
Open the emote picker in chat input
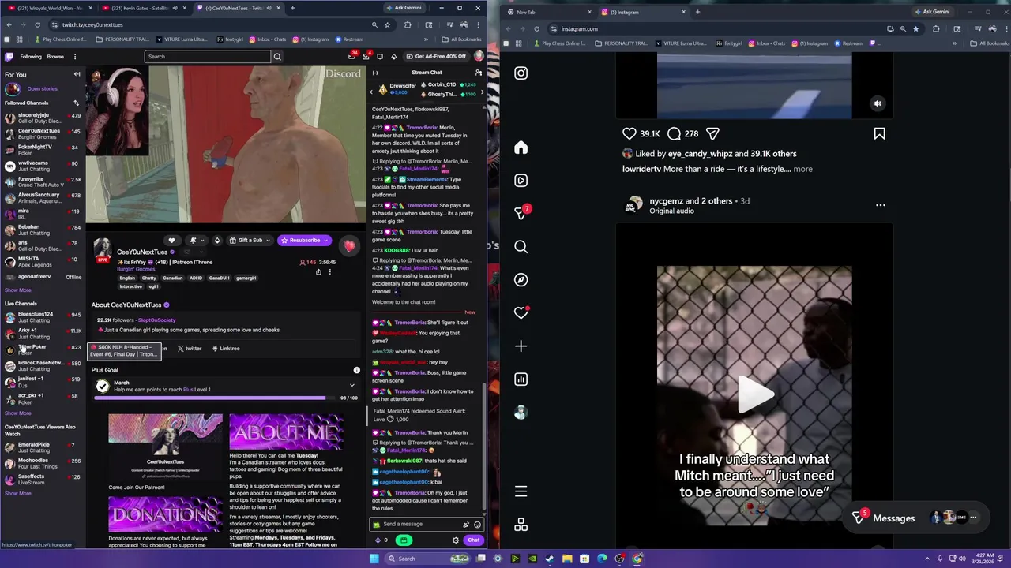pyautogui.click(x=477, y=524)
